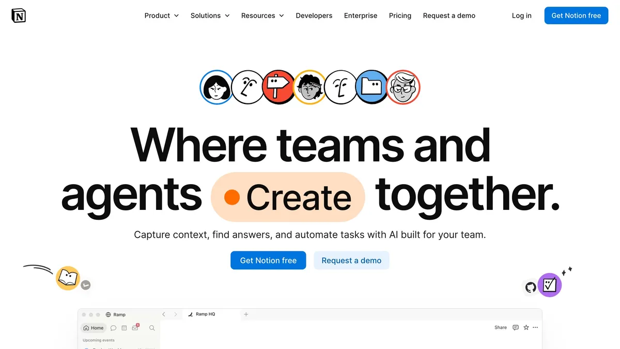
Task: Click the glasses avatar with red ring
Action: 403,87
